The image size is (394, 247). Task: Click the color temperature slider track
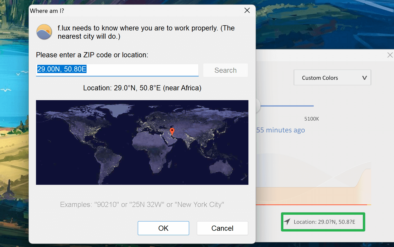pos(287,106)
